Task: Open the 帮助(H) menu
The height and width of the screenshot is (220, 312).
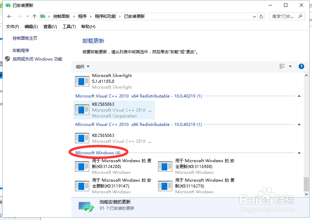Action: coord(88,26)
